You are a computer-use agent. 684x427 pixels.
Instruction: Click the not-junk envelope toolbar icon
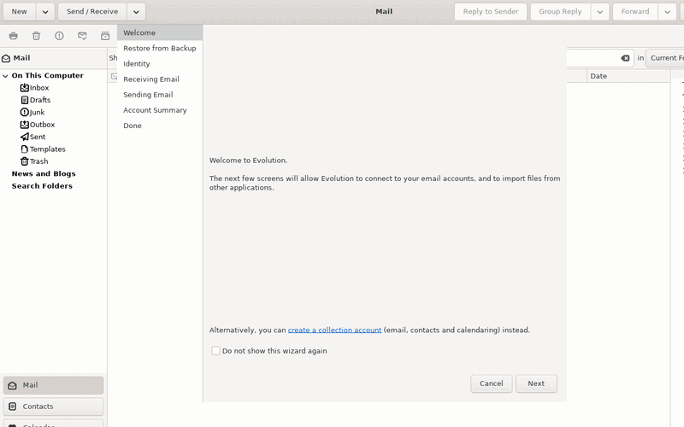pos(82,36)
